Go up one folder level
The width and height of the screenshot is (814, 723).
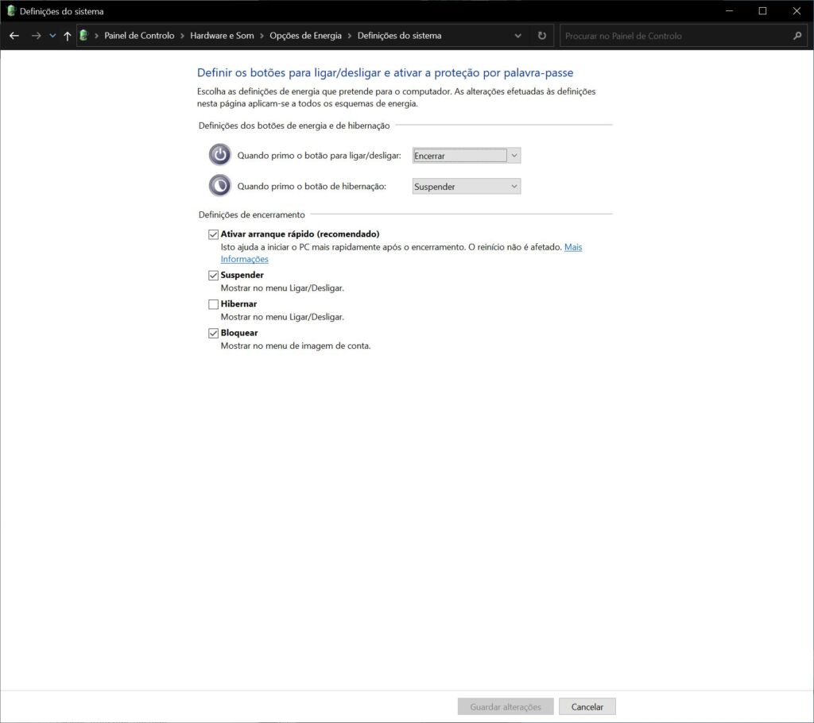tap(68, 35)
